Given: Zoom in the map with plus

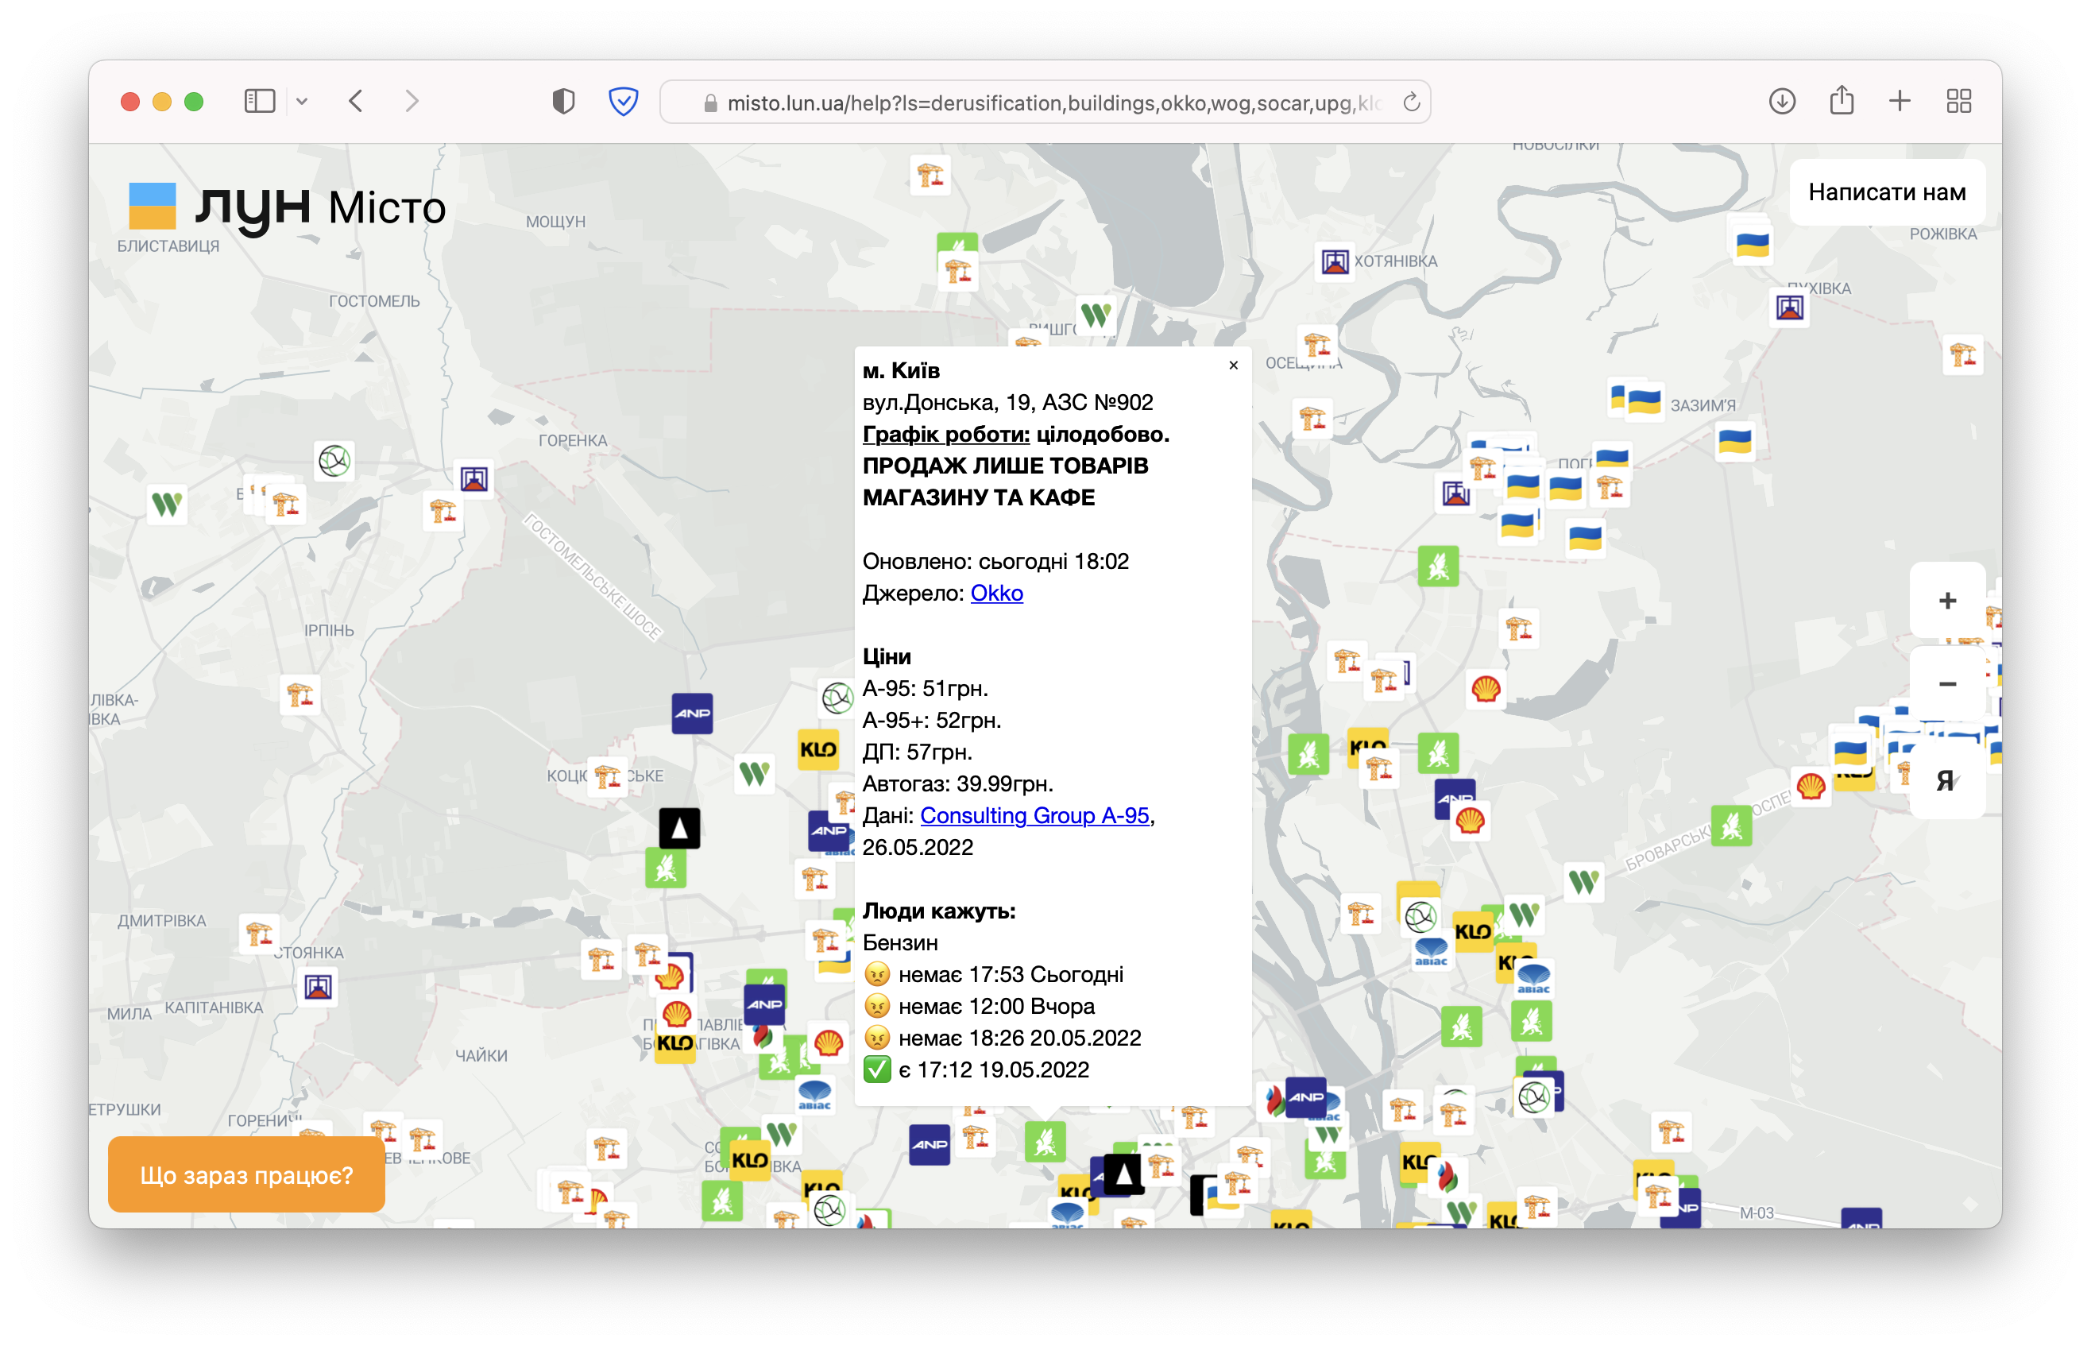Looking at the screenshot, I should [x=1947, y=601].
